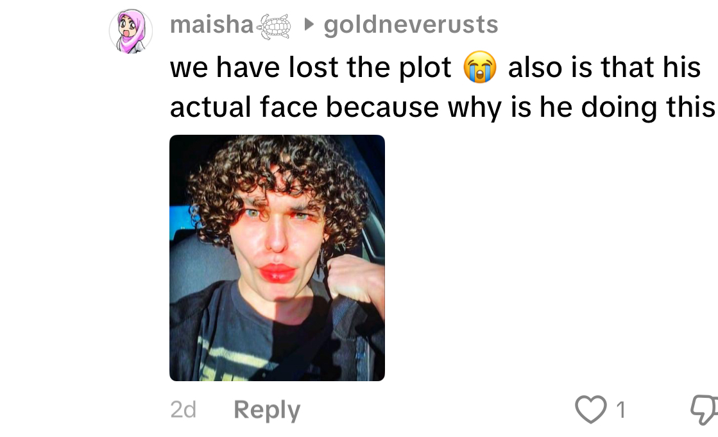Image resolution: width=718 pixels, height=437 pixels.
Task: Click the text "also is that his"
Action: (604, 67)
